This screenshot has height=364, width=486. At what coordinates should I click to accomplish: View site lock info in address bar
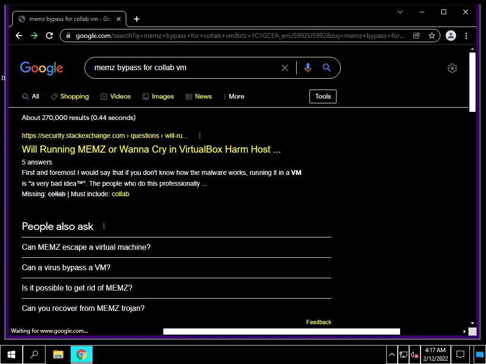coord(68,36)
